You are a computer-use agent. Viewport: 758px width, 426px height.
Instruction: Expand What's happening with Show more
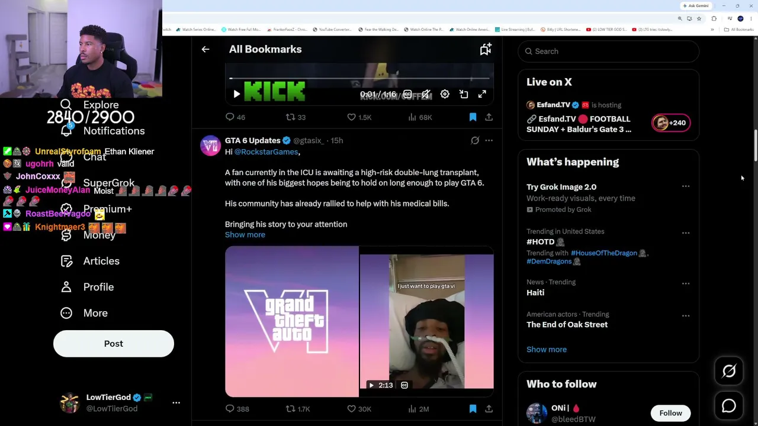[547, 349]
